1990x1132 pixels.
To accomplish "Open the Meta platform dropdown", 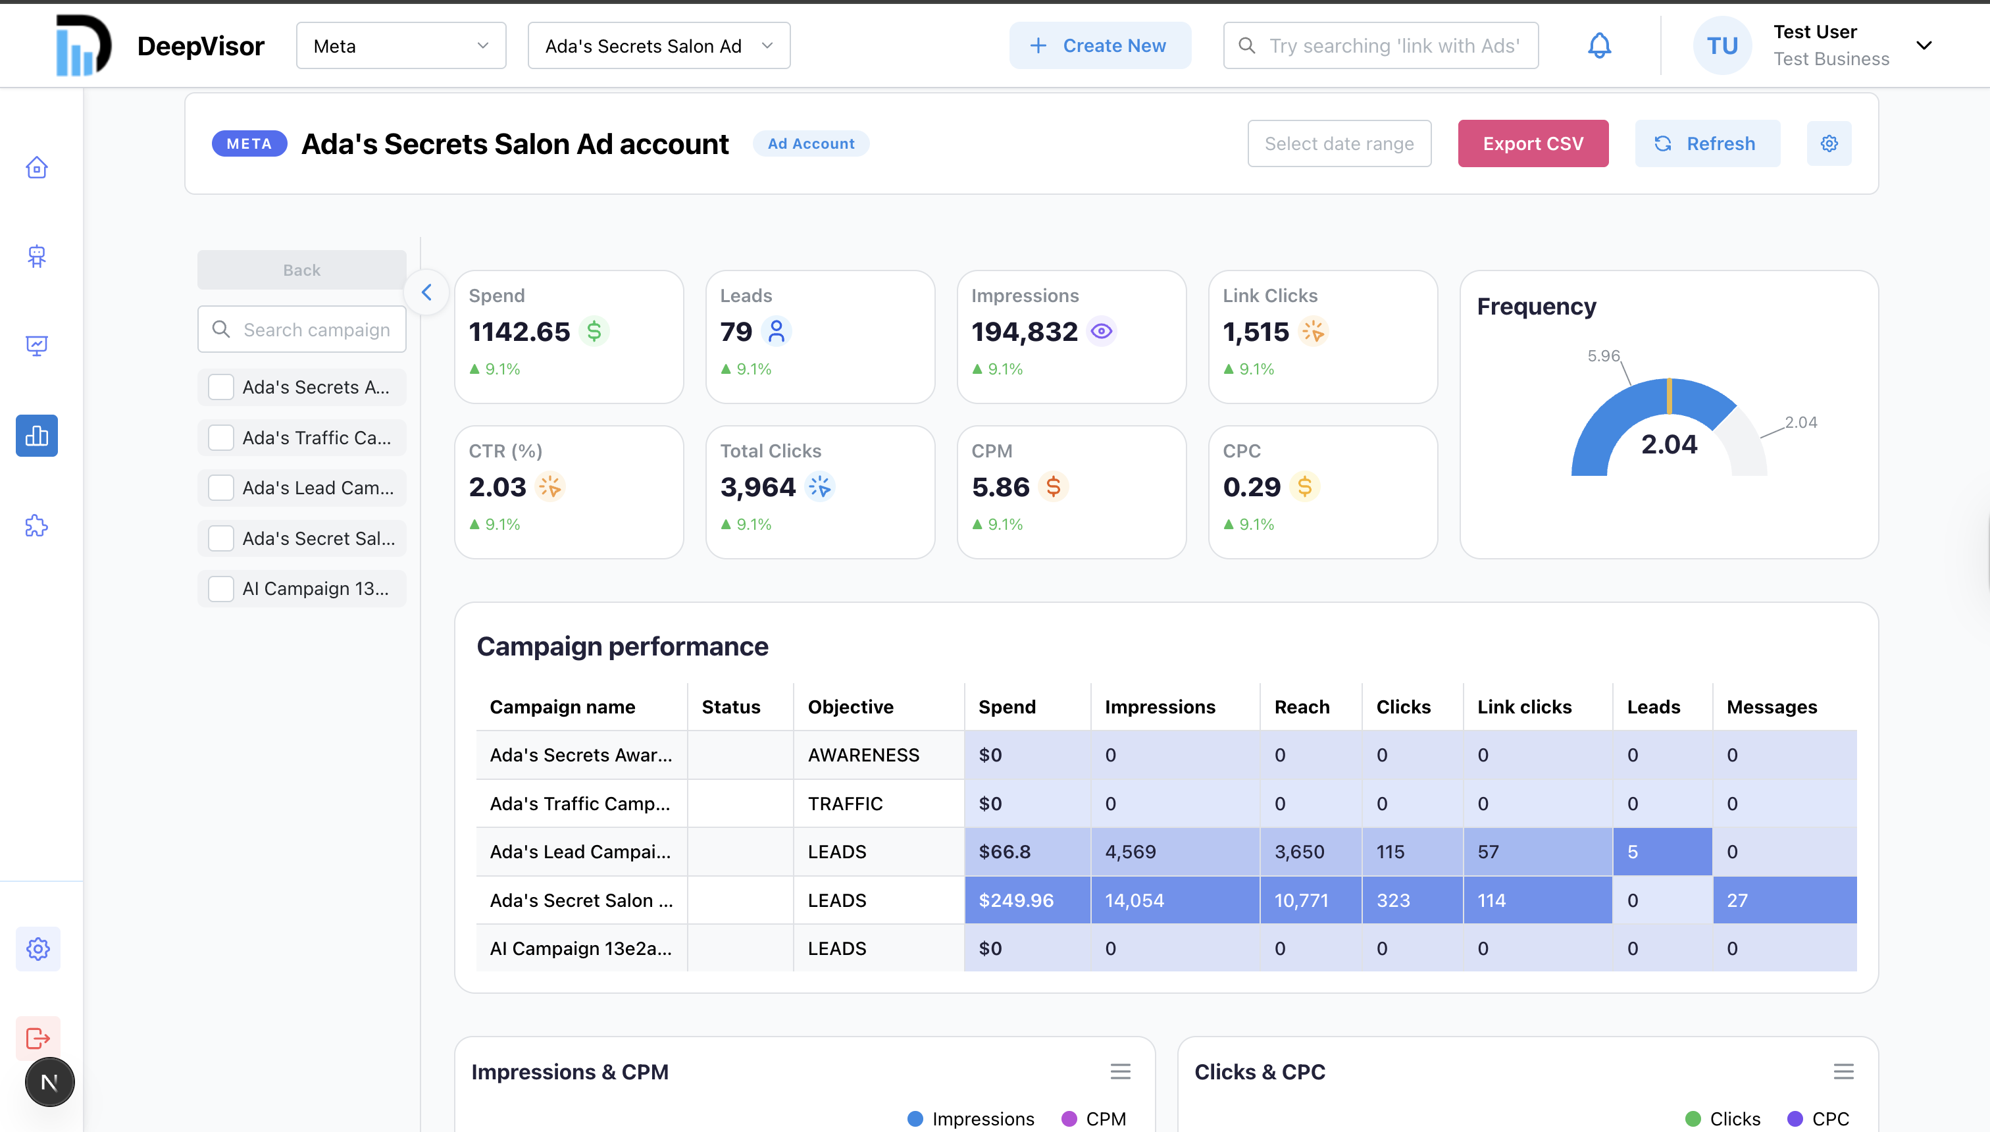I will [x=400, y=46].
